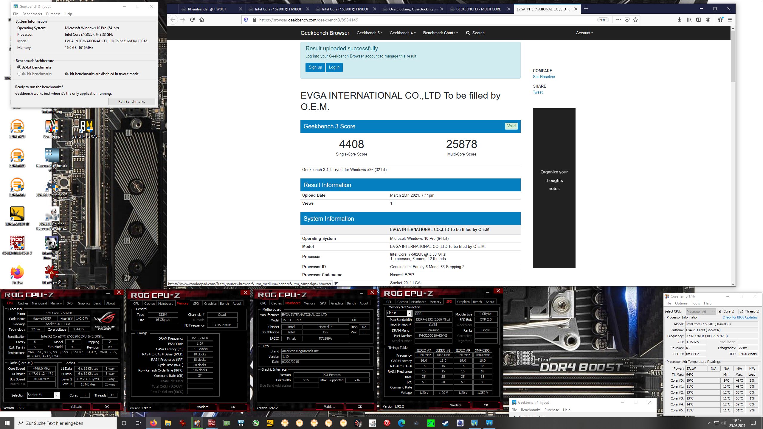Viewport: 763px width, 429px height.
Task: Click the Firefox page vertical scrollbar
Action: tap(733, 57)
